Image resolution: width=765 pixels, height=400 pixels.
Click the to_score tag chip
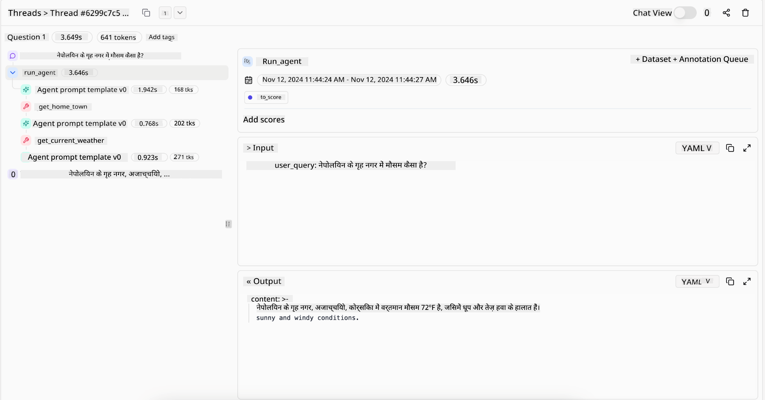pyautogui.click(x=266, y=97)
